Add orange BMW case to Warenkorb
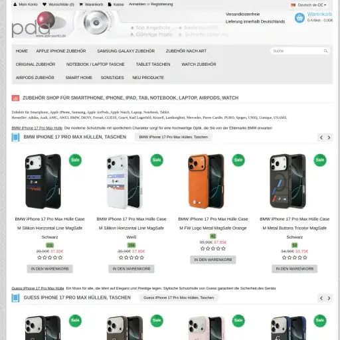Screen dimensions: 340x340 pyautogui.click(x=213, y=260)
